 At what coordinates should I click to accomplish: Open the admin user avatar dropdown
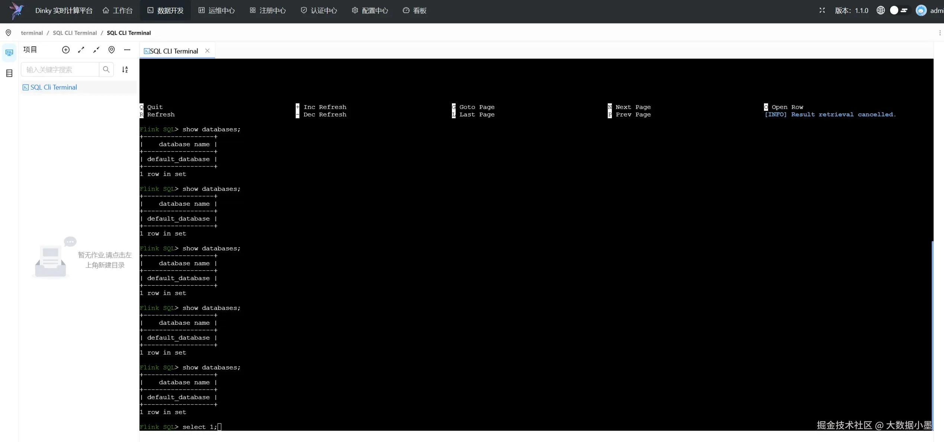(921, 10)
